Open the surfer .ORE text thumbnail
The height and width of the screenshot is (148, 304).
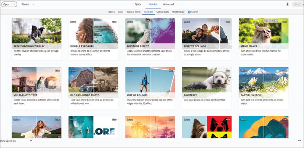[x=93, y=127]
